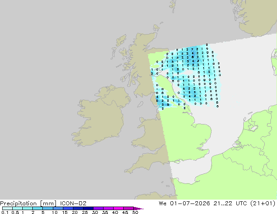
Task: Click the value '7' on the precipitation grid
Action: pyautogui.click(x=192, y=50)
